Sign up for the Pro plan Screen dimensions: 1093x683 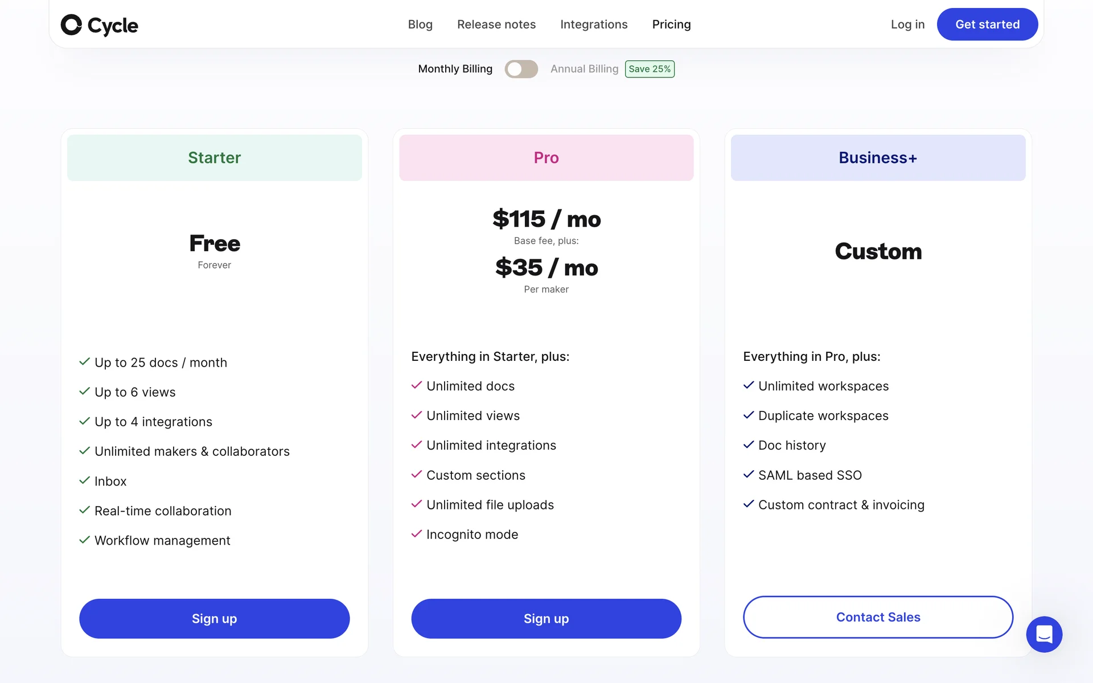coord(546,619)
